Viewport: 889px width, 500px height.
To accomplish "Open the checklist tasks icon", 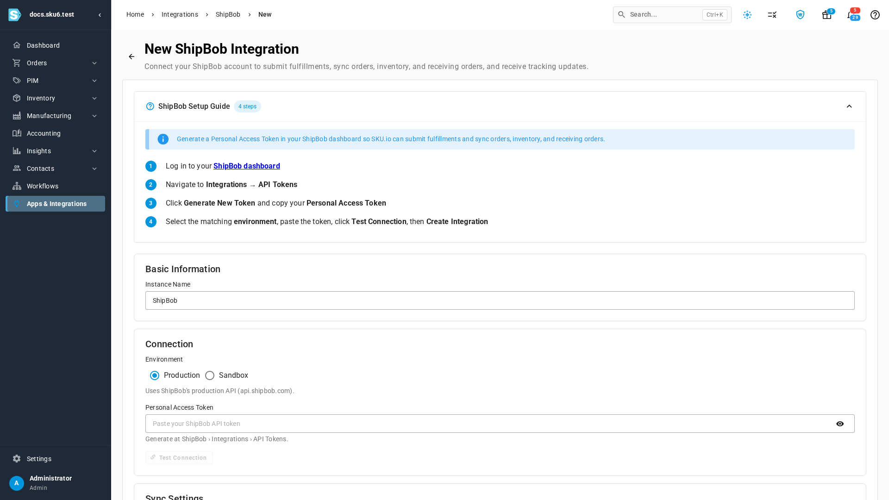I will tap(772, 15).
